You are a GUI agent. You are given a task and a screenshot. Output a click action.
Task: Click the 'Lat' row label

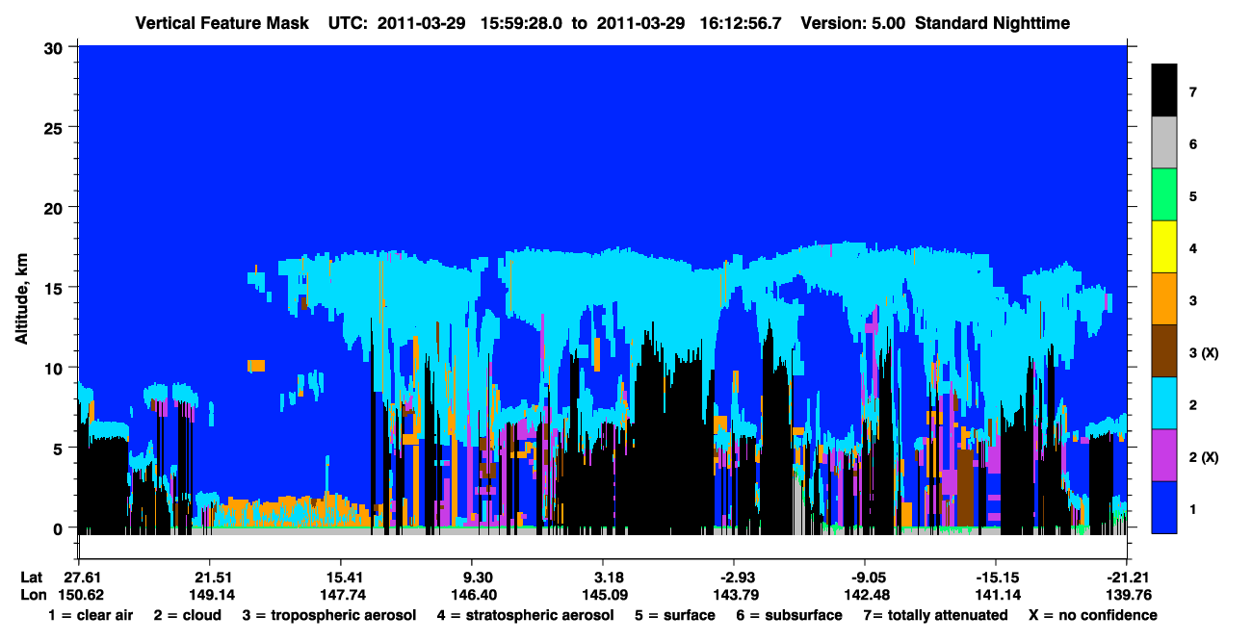point(31,578)
